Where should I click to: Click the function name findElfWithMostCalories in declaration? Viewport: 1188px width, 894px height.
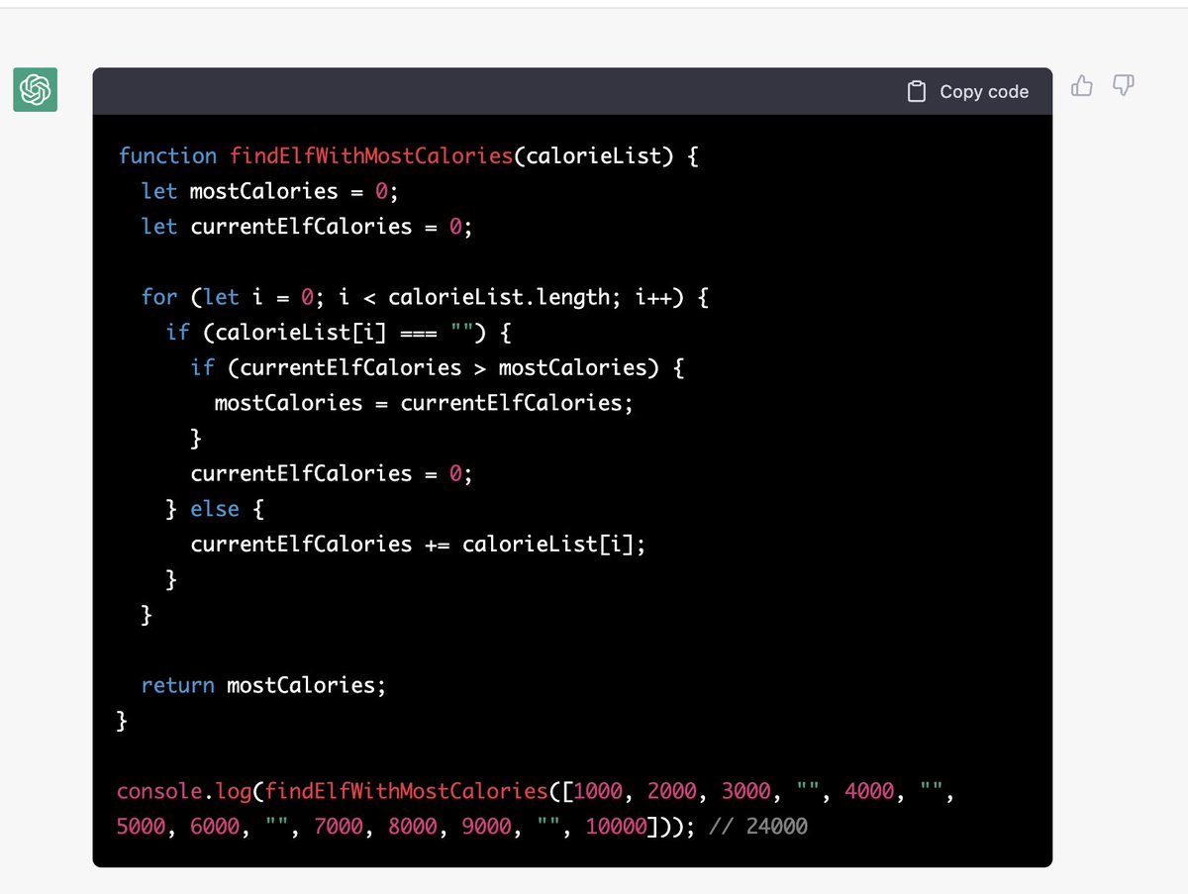371,155
